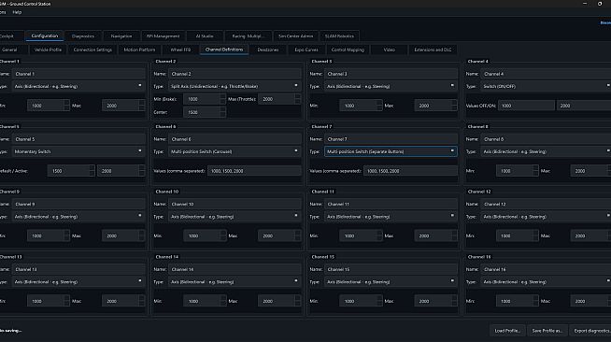Click Channel 6 comma separated values field
The height and width of the screenshot is (342, 611).
[254, 171]
